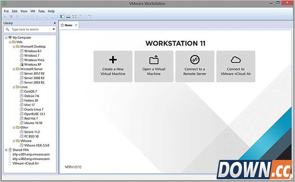This screenshot has width=295, height=182.
Task: Select bfg-ui001.eng.vmware.com server
Action: pos(31,155)
